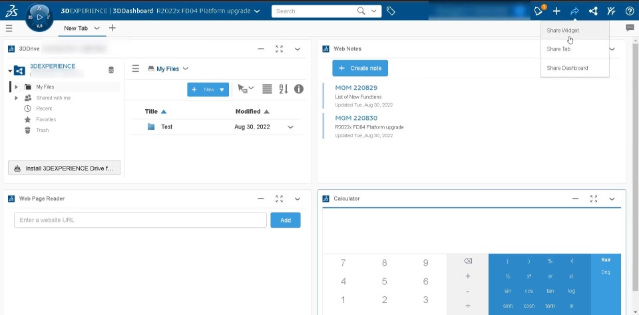Click the tag icon next to search

pyautogui.click(x=391, y=11)
